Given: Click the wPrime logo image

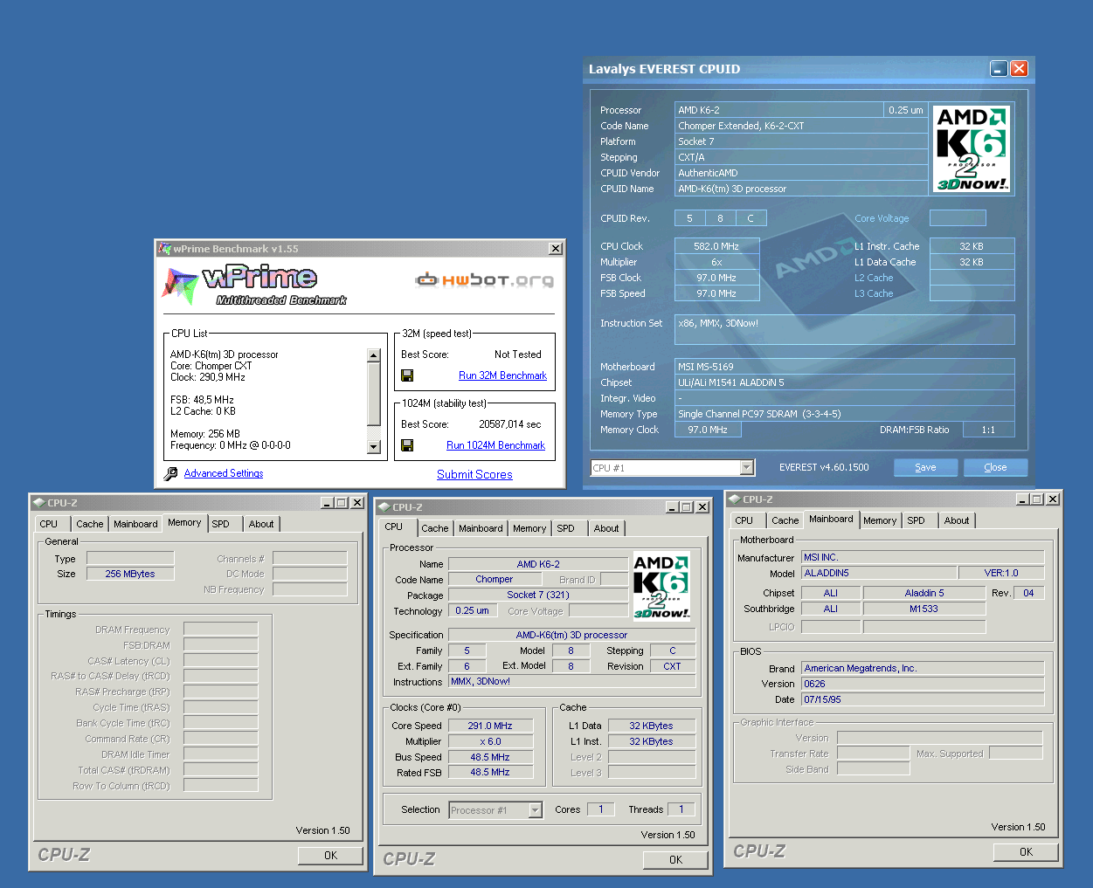Looking at the screenshot, I should tap(253, 286).
